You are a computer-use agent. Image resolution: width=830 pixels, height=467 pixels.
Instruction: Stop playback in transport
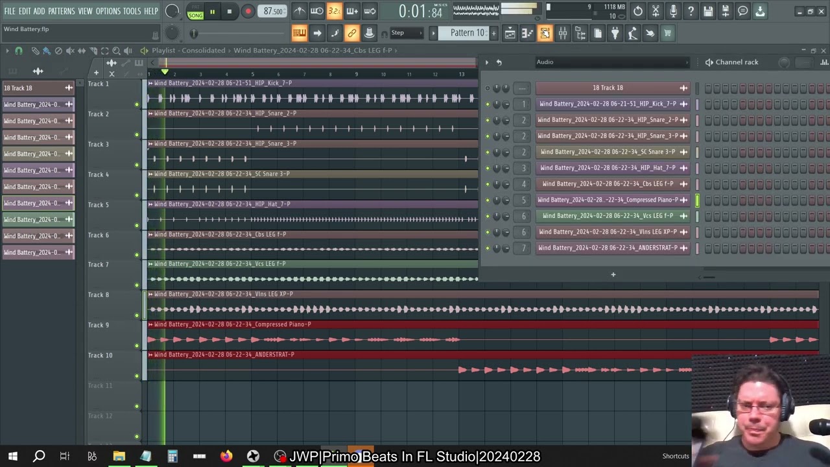(229, 12)
